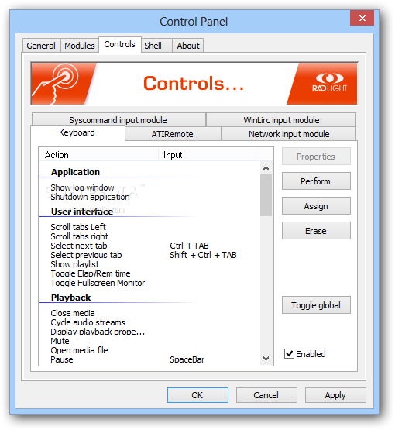Click the Playback group header
The image size is (395, 430).
tap(70, 298)
